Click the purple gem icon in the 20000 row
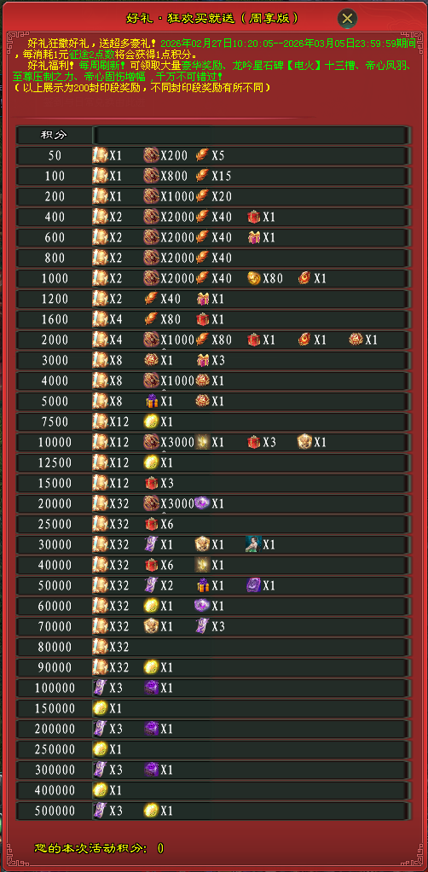Image resolution: width=428 pixels, height=872 pixels. 202,503
